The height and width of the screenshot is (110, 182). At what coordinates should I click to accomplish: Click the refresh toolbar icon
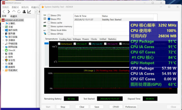[19, 12]
